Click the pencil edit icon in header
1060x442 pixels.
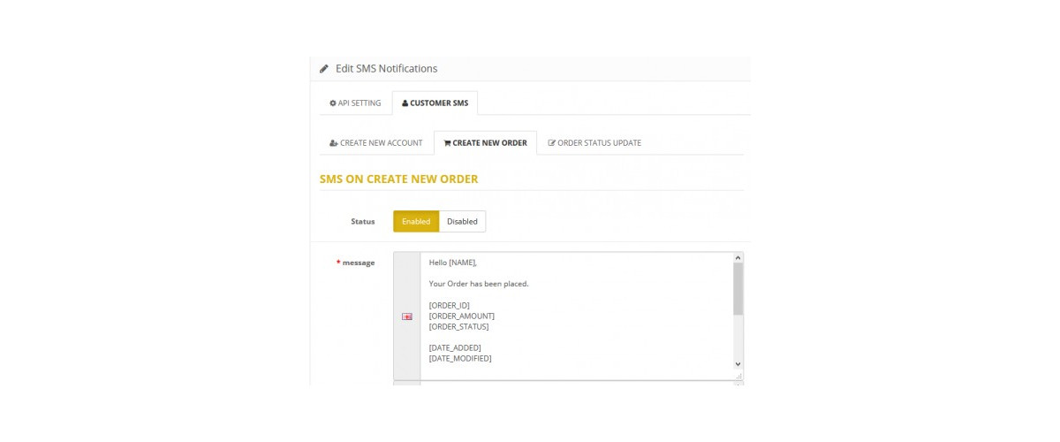coord(324,69)
